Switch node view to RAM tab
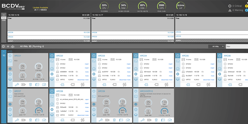Viewport: 248px width, 124px height. coord(4,18)
